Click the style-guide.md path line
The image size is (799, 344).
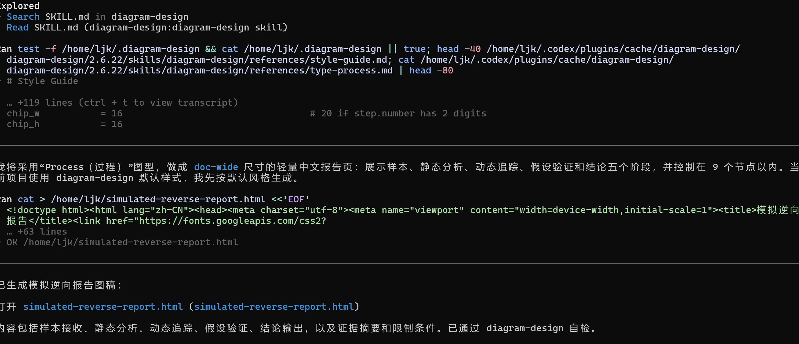click(340, 60)
